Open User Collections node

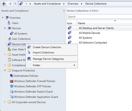(x=21, y=39)
